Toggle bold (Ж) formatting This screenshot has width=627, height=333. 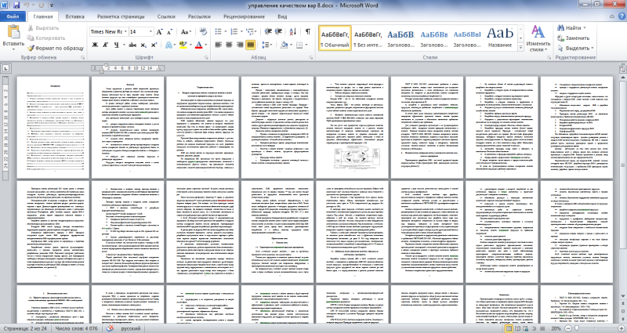tap(95, 45)
